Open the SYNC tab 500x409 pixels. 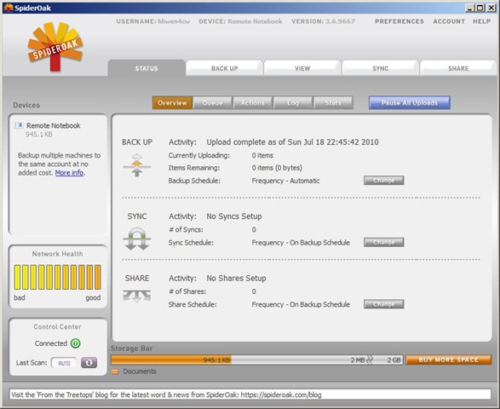tap(380, 68)
